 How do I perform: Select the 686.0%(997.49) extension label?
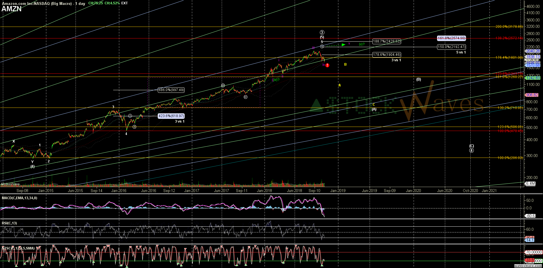point(171,90)
